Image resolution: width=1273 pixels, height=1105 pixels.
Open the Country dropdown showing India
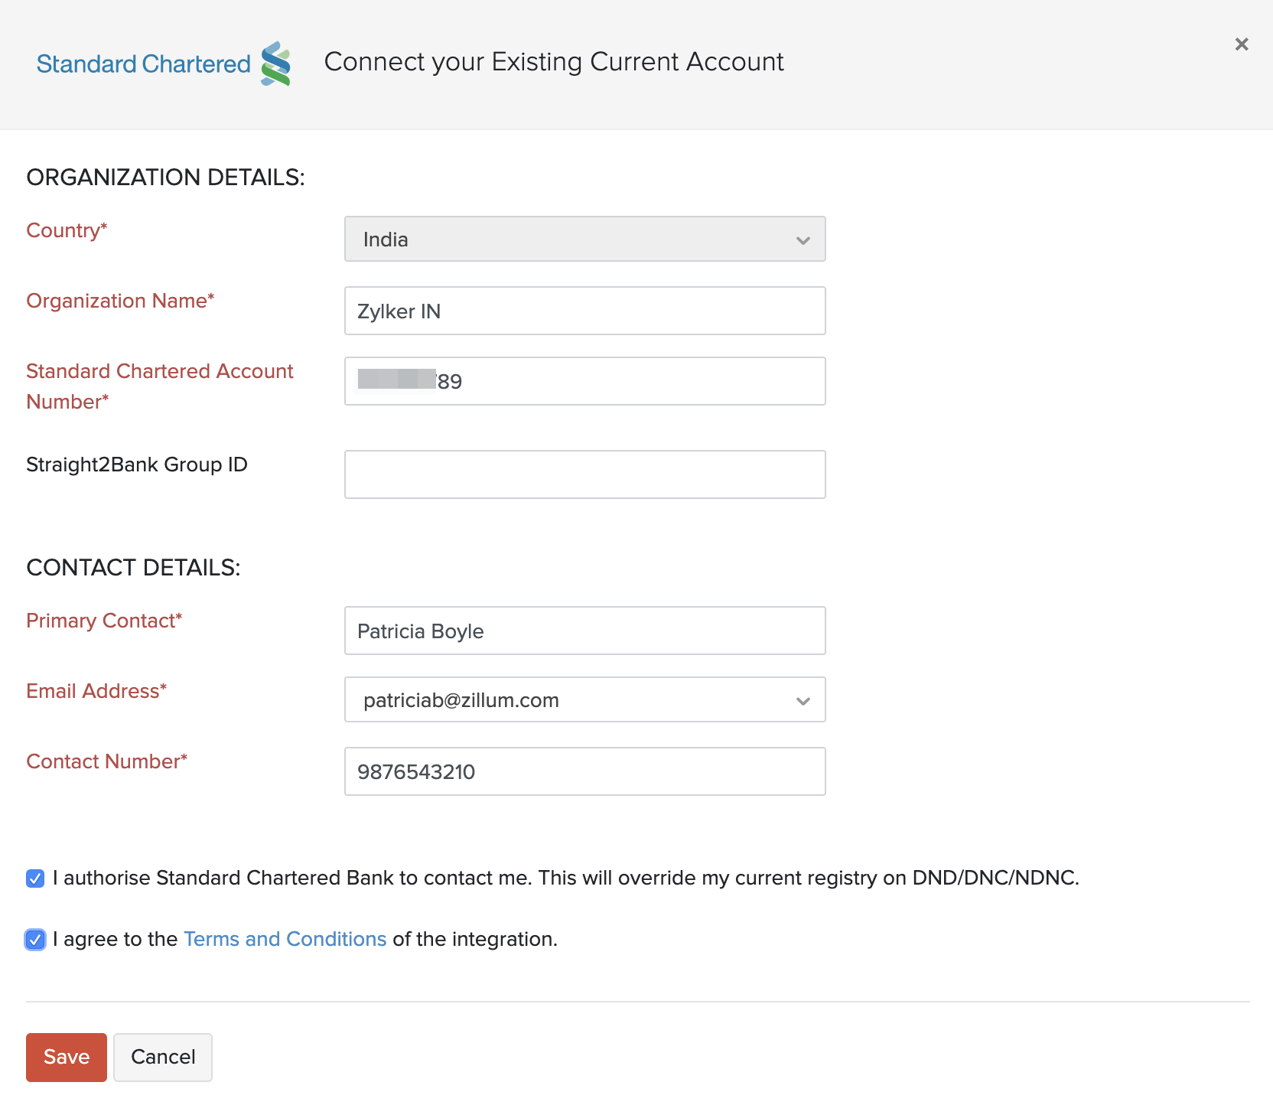[584, 240]
